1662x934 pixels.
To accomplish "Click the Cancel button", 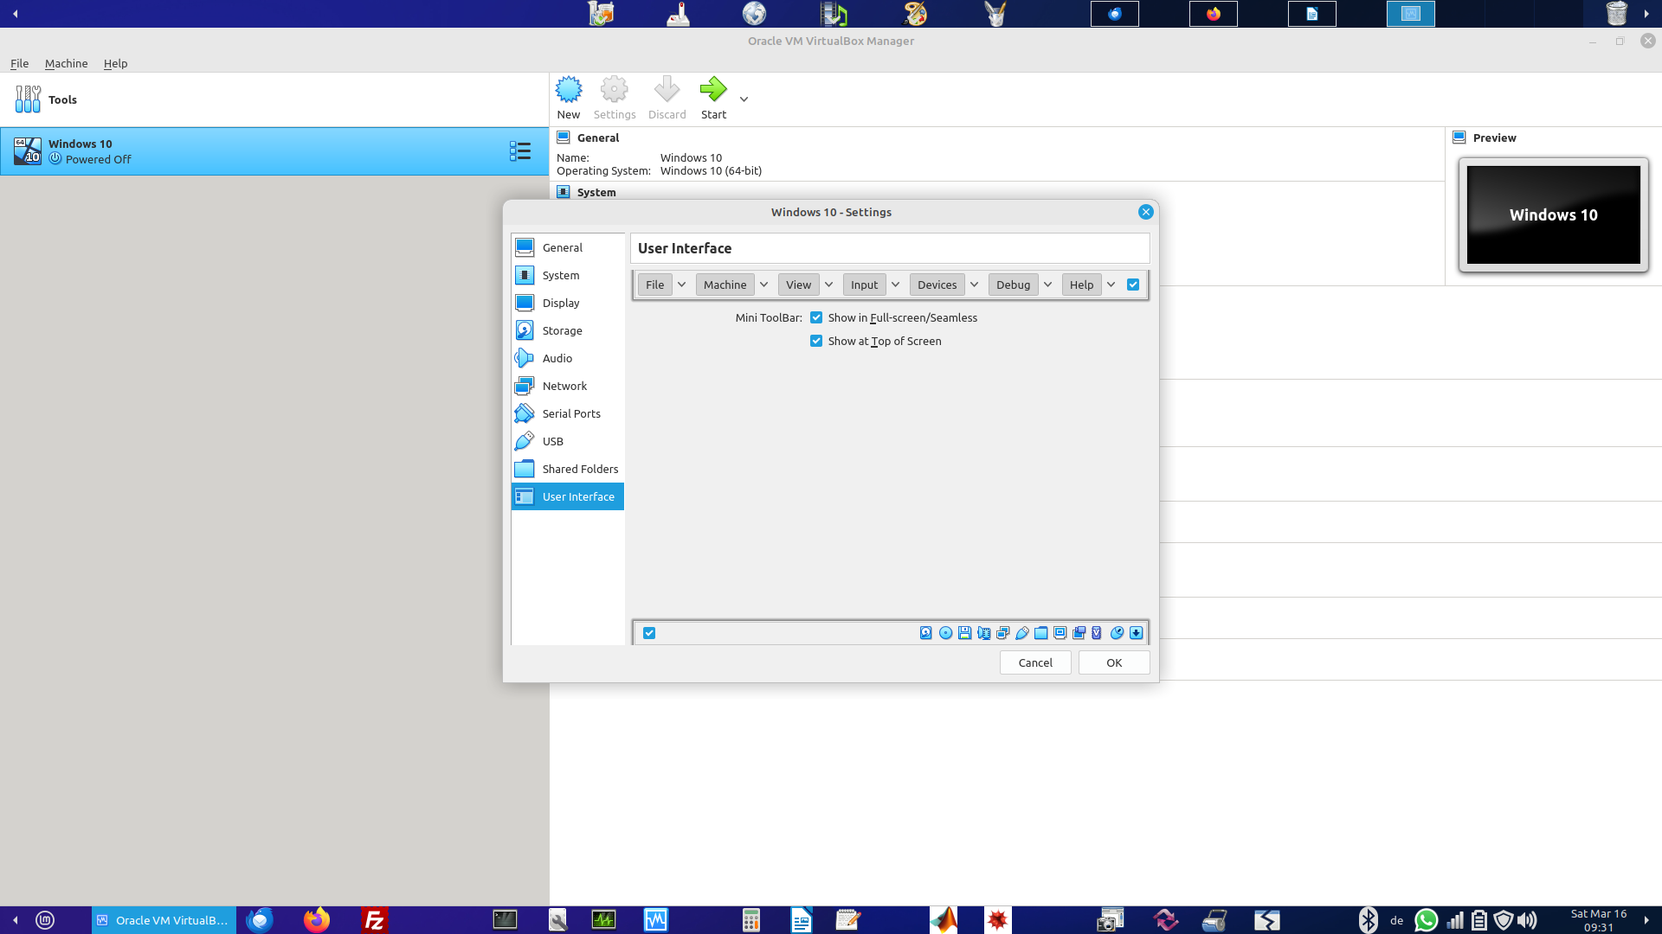I will 1035,662.
